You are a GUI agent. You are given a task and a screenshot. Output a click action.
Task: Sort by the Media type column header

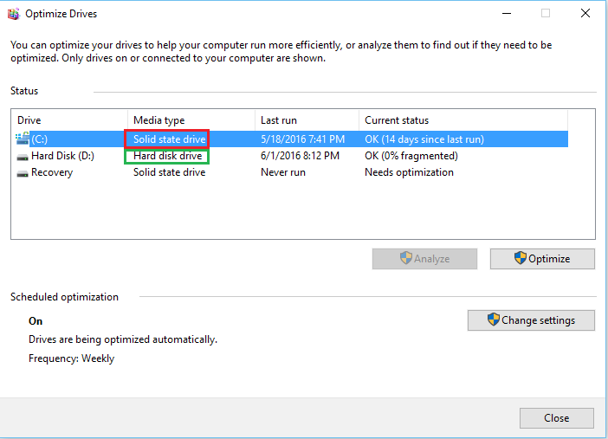coord(191,120)
